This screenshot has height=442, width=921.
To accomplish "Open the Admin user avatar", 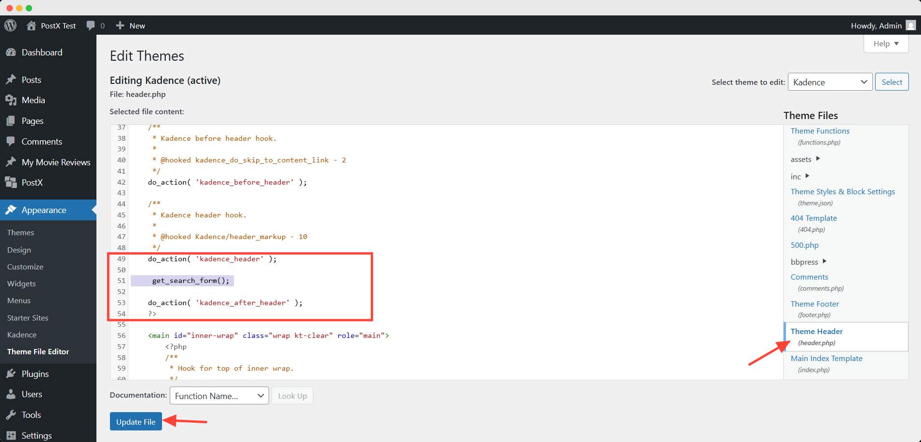I will point(910,26).
